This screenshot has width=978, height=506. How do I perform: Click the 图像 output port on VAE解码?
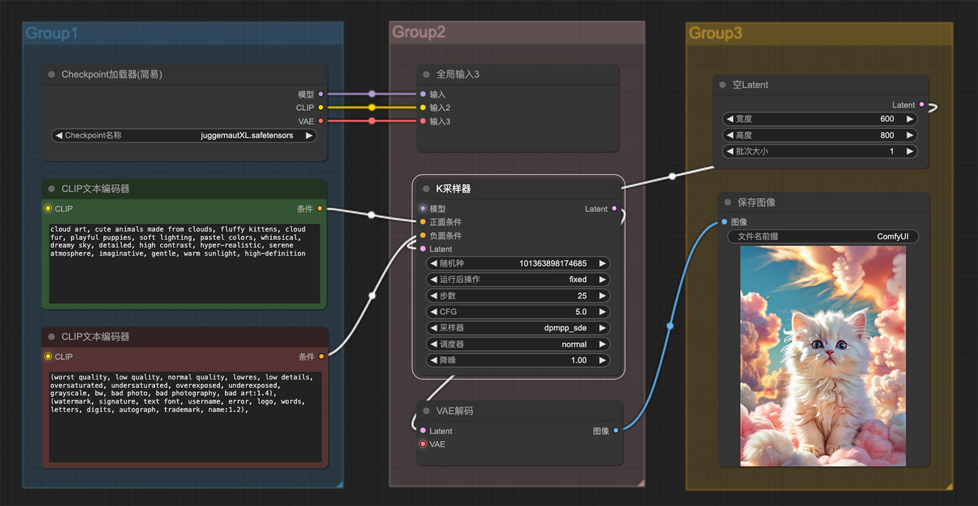[x=616, y=430]
